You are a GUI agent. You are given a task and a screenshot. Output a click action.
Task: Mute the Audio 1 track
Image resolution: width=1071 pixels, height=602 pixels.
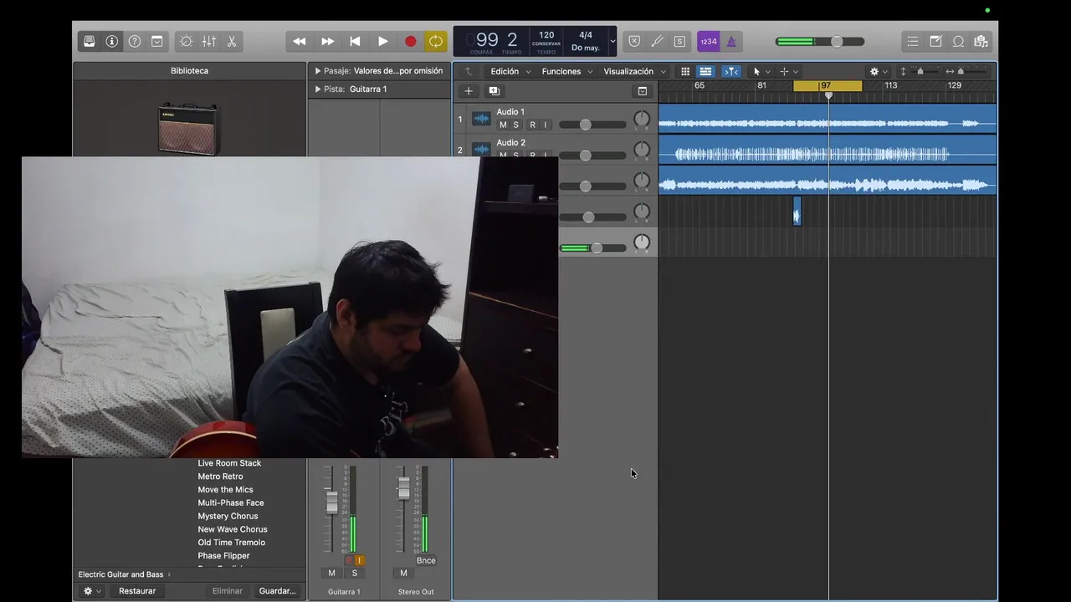point(503,125)
